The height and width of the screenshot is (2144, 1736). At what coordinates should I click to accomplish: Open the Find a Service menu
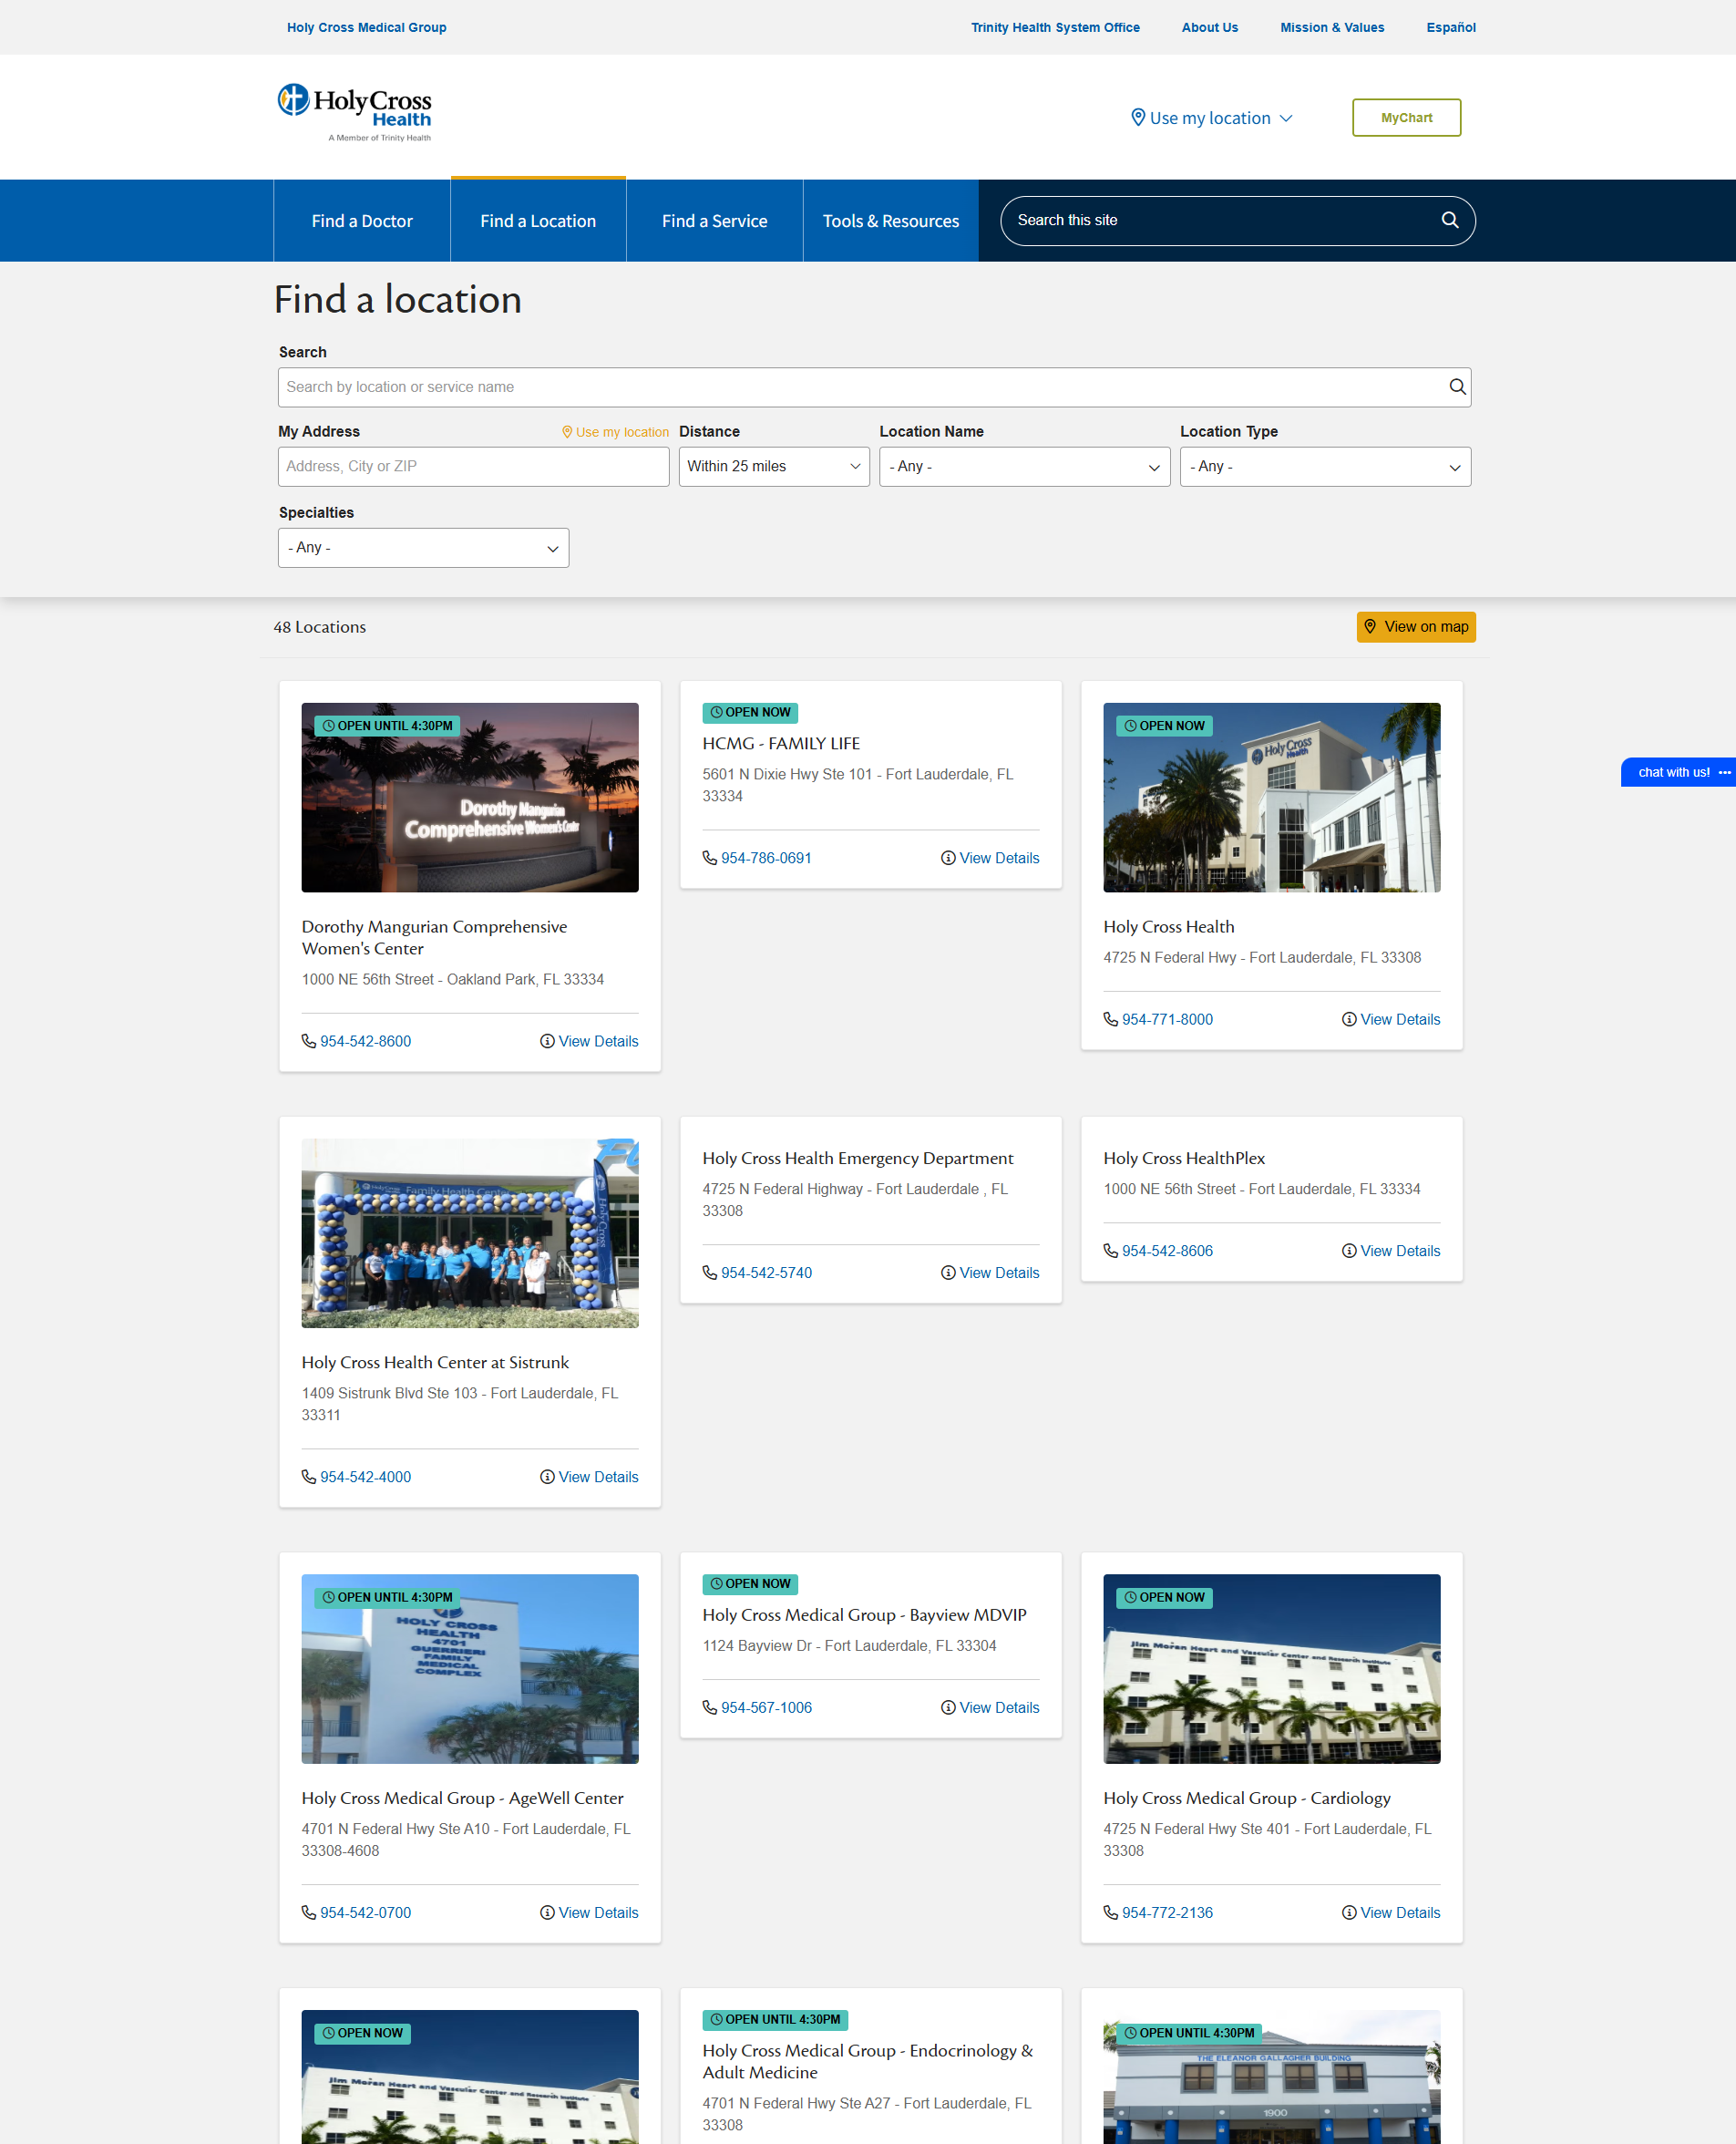point(715,222)
